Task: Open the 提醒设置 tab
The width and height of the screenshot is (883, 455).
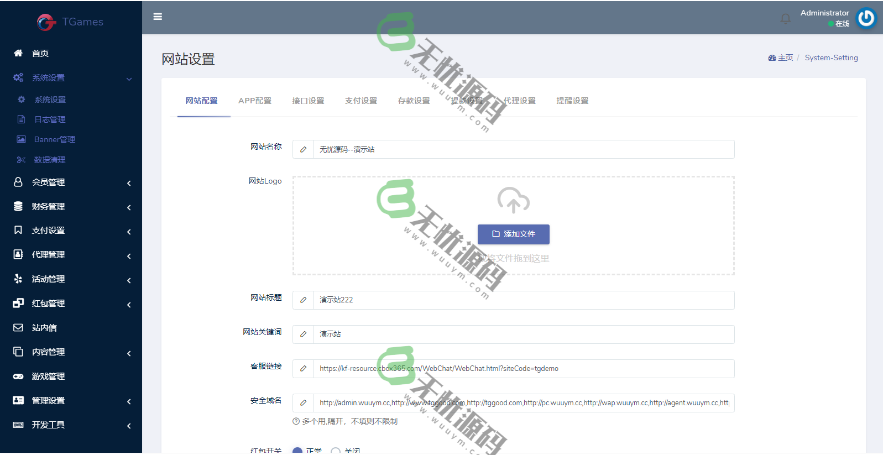Action: click(572, 101)
